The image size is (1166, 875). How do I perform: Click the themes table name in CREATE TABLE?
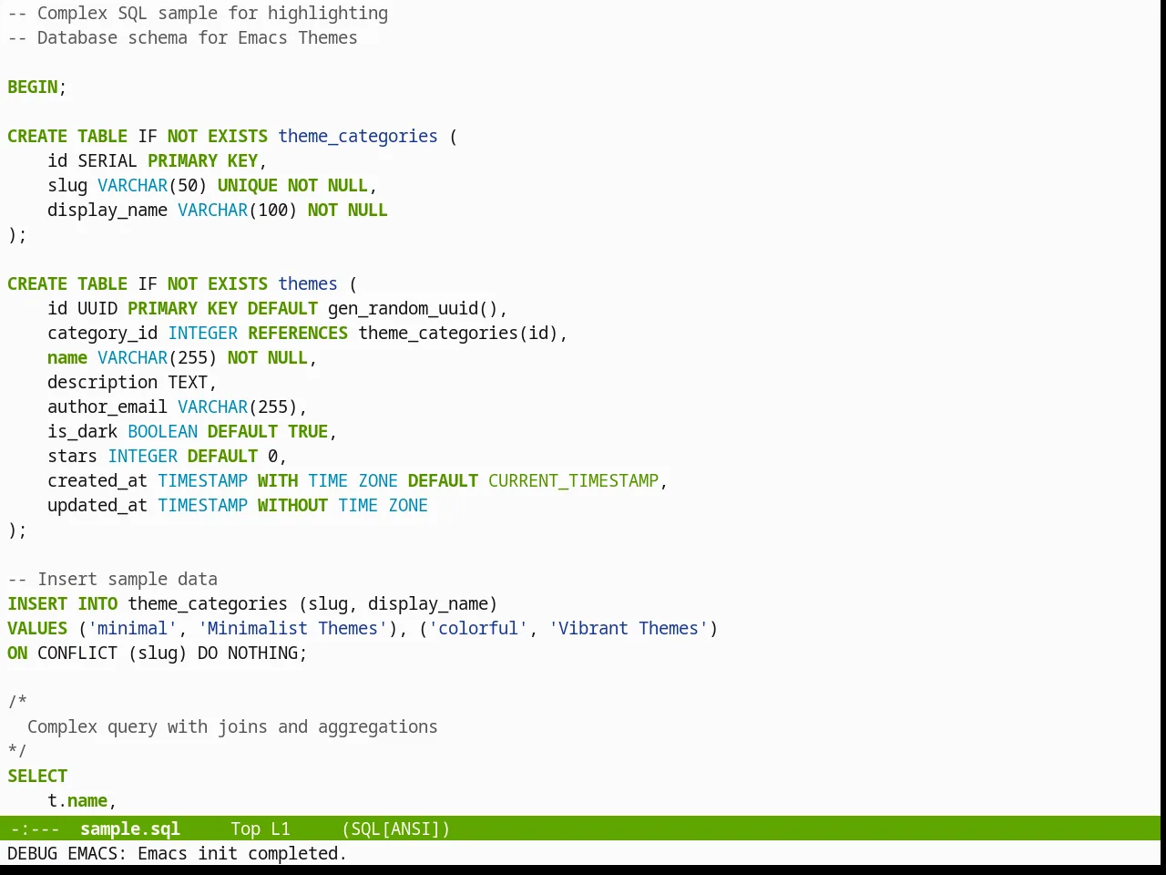(x=308, y=283)
